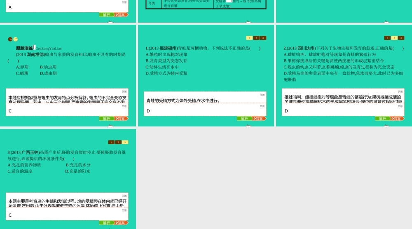Click option D.充足的阳光
Screen dimensions: 412x229
[78, 171]
